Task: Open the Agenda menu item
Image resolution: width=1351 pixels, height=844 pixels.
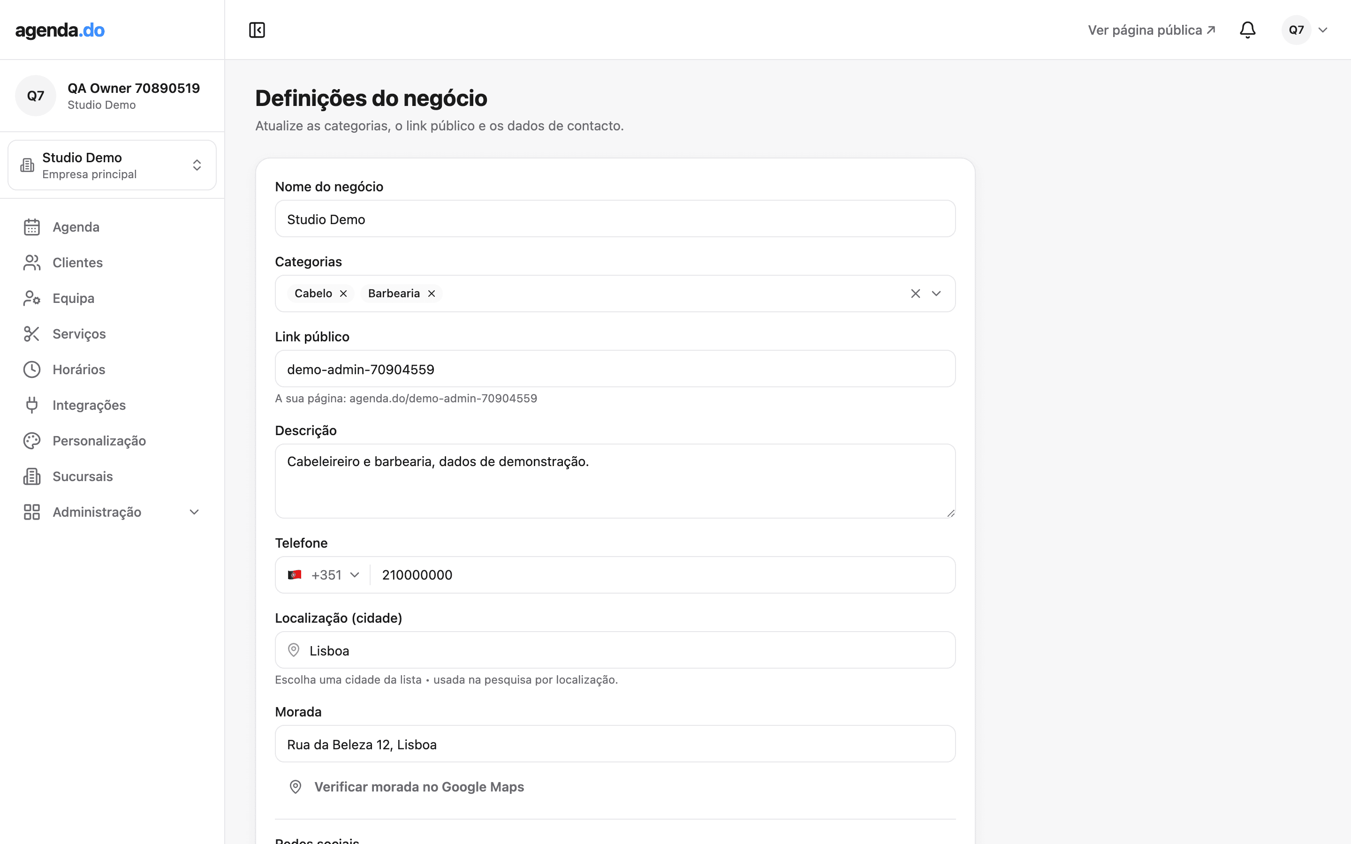Action: point(112,227)
